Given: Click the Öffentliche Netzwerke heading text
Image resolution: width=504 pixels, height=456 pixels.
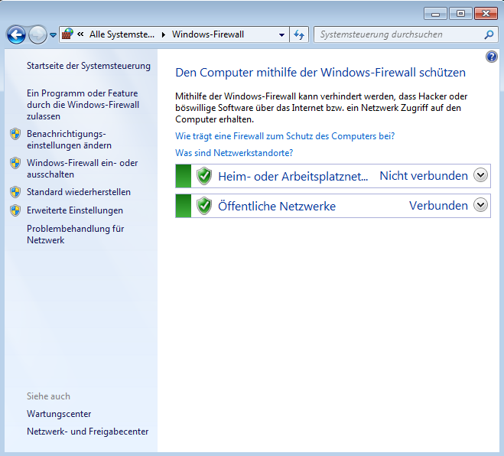Looking at the screenshot, I should pyautogui.click(x=277, y=206).
